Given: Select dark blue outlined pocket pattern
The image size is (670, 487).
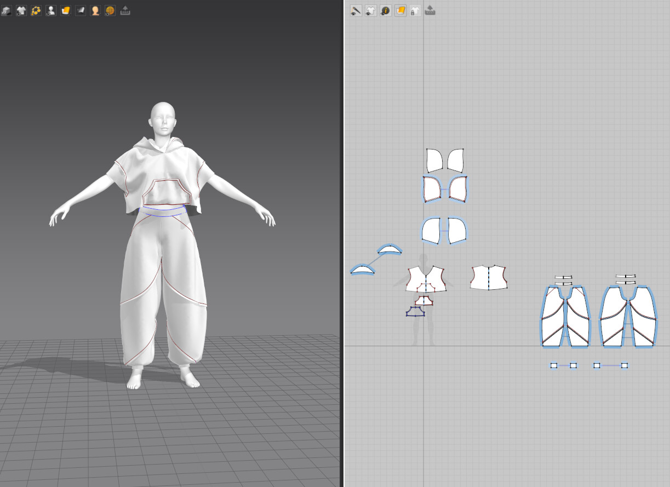Looking at the screenshot, I should [x=415, y=312].
